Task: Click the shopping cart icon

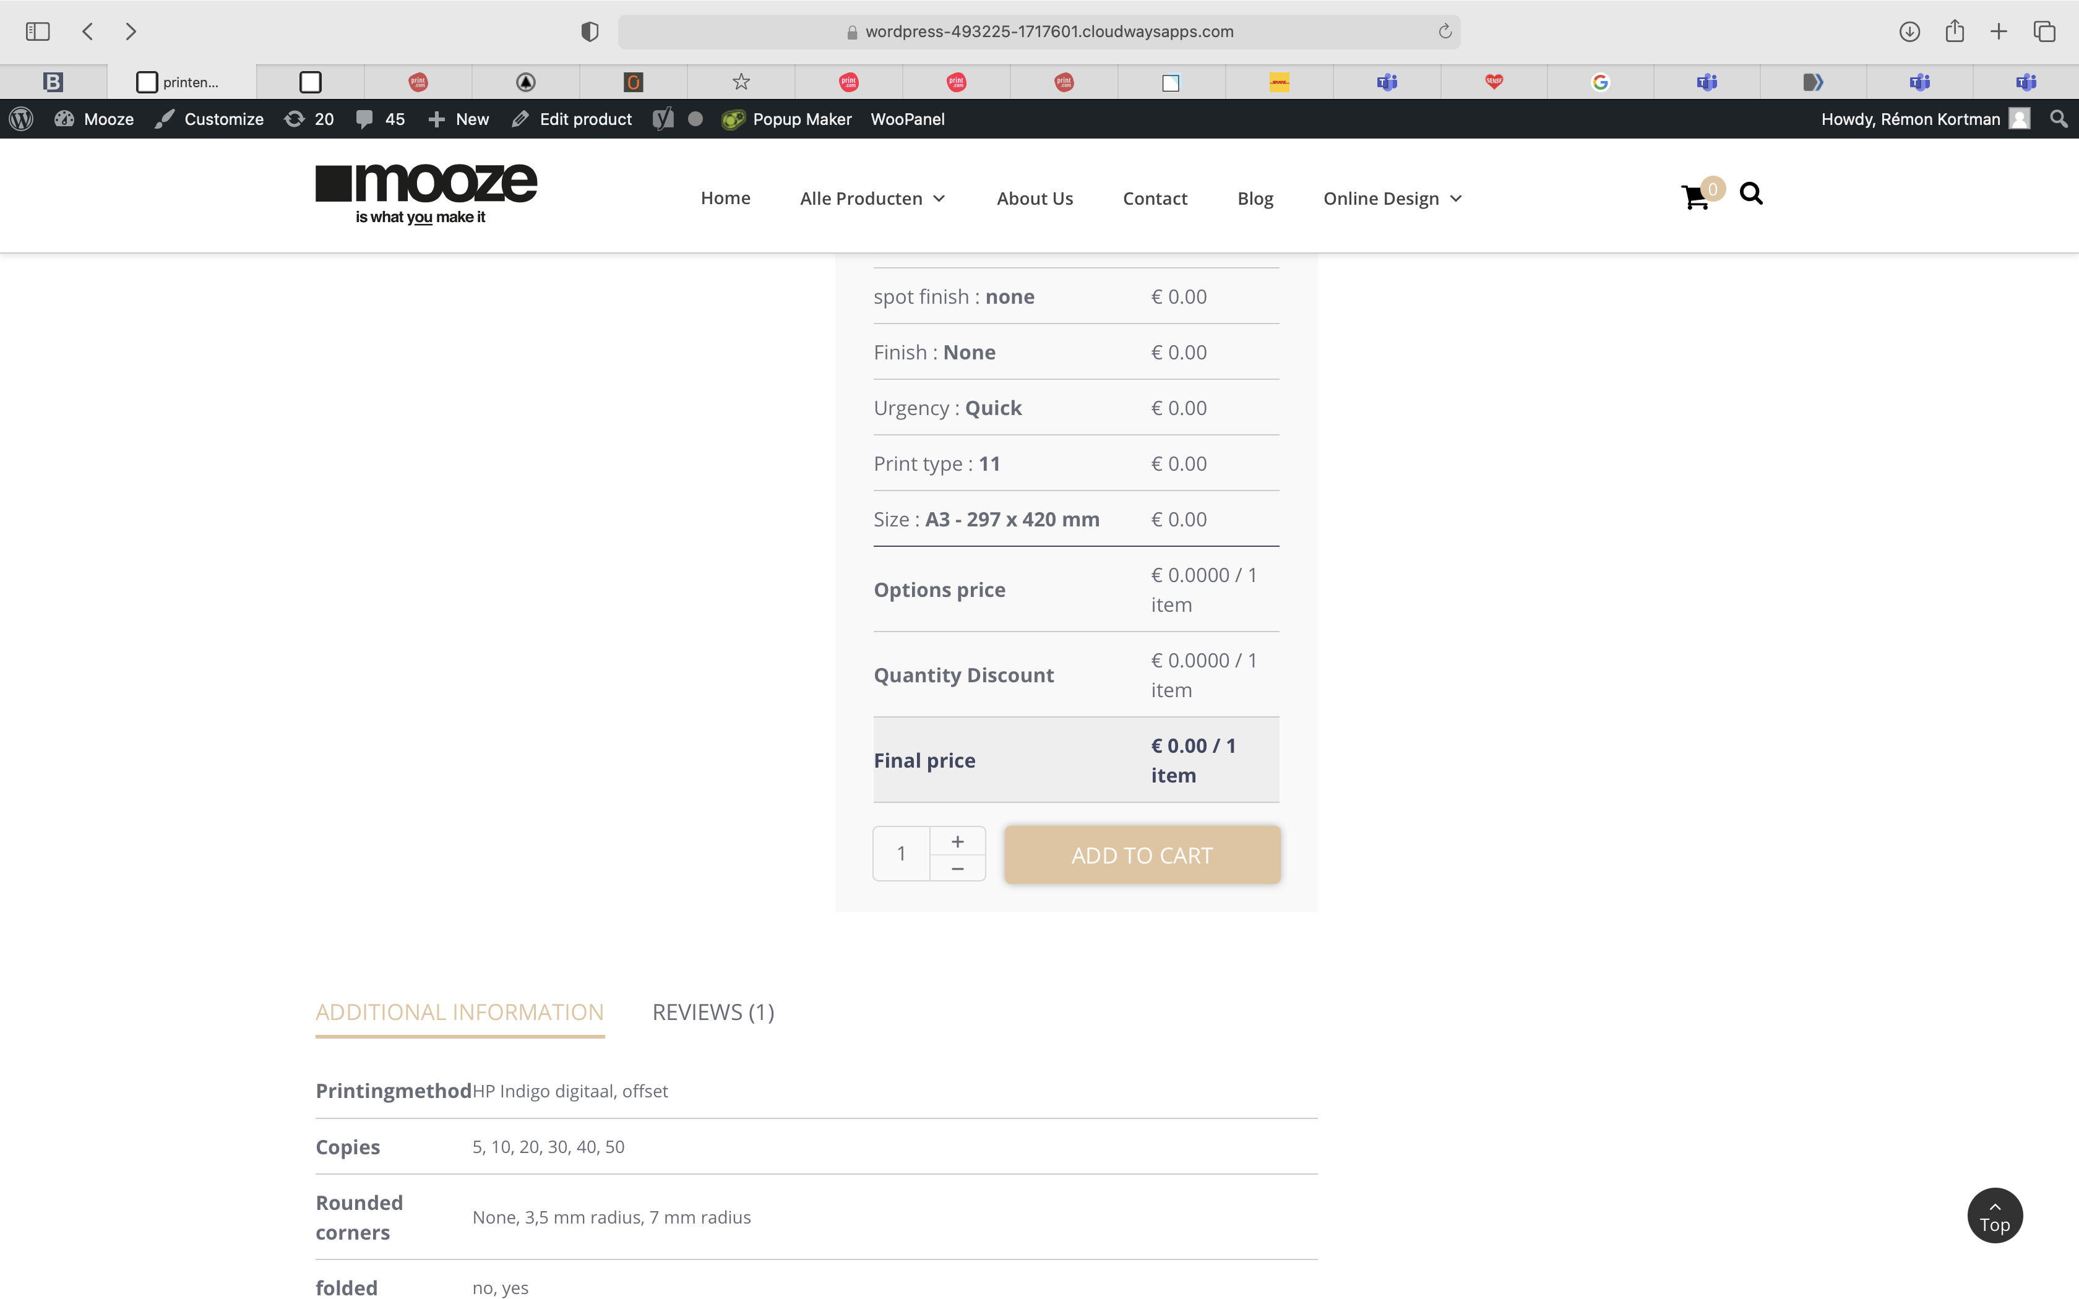Action: [1694, 197]
